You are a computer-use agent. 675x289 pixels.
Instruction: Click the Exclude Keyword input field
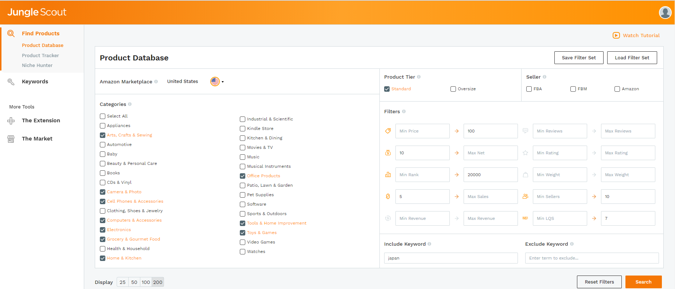[592, 258]
